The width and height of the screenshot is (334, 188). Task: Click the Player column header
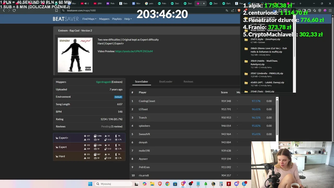click(x=142, y=92)
